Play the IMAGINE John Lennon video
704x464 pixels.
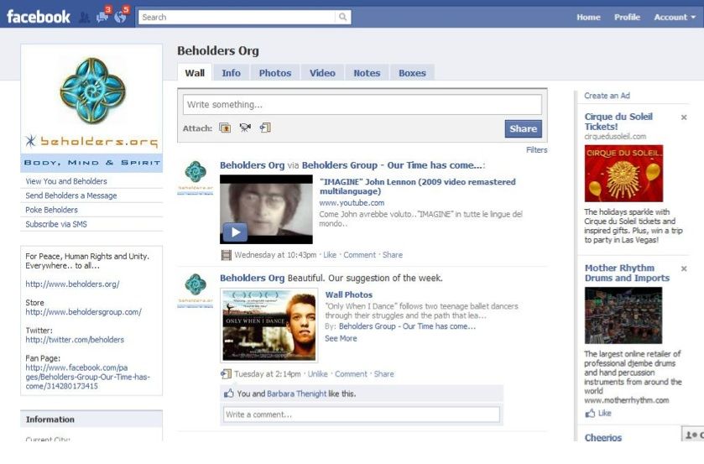coord(235,232)
